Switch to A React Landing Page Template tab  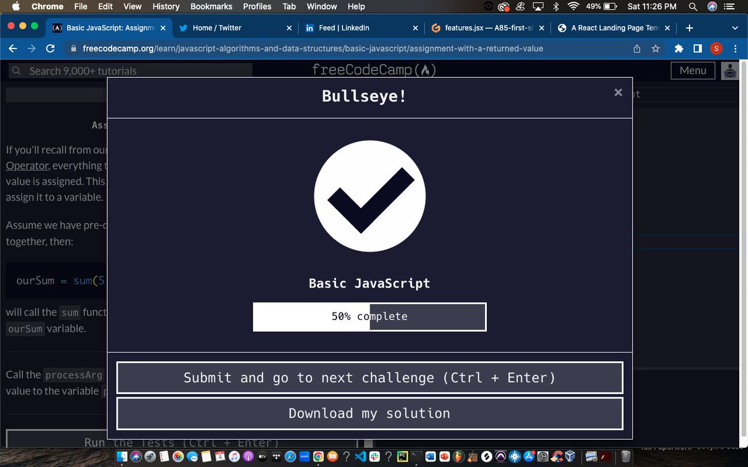[615, 28]
